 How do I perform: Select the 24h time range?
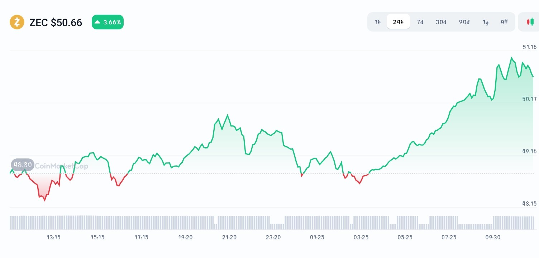[398, 22]
